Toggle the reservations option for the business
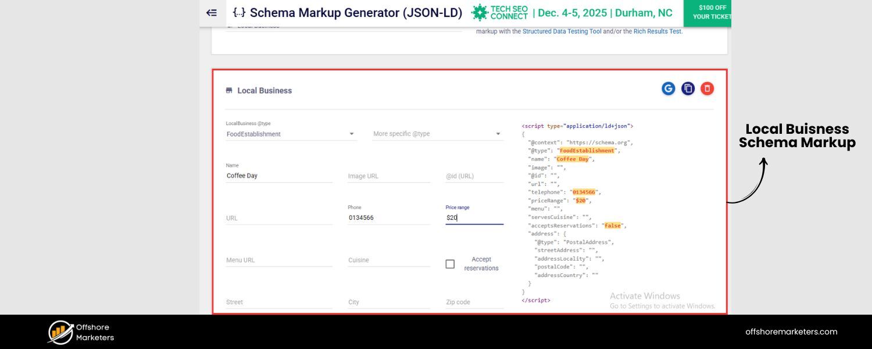This screenshot has width=872, height=349. click(x=450, y=263)
